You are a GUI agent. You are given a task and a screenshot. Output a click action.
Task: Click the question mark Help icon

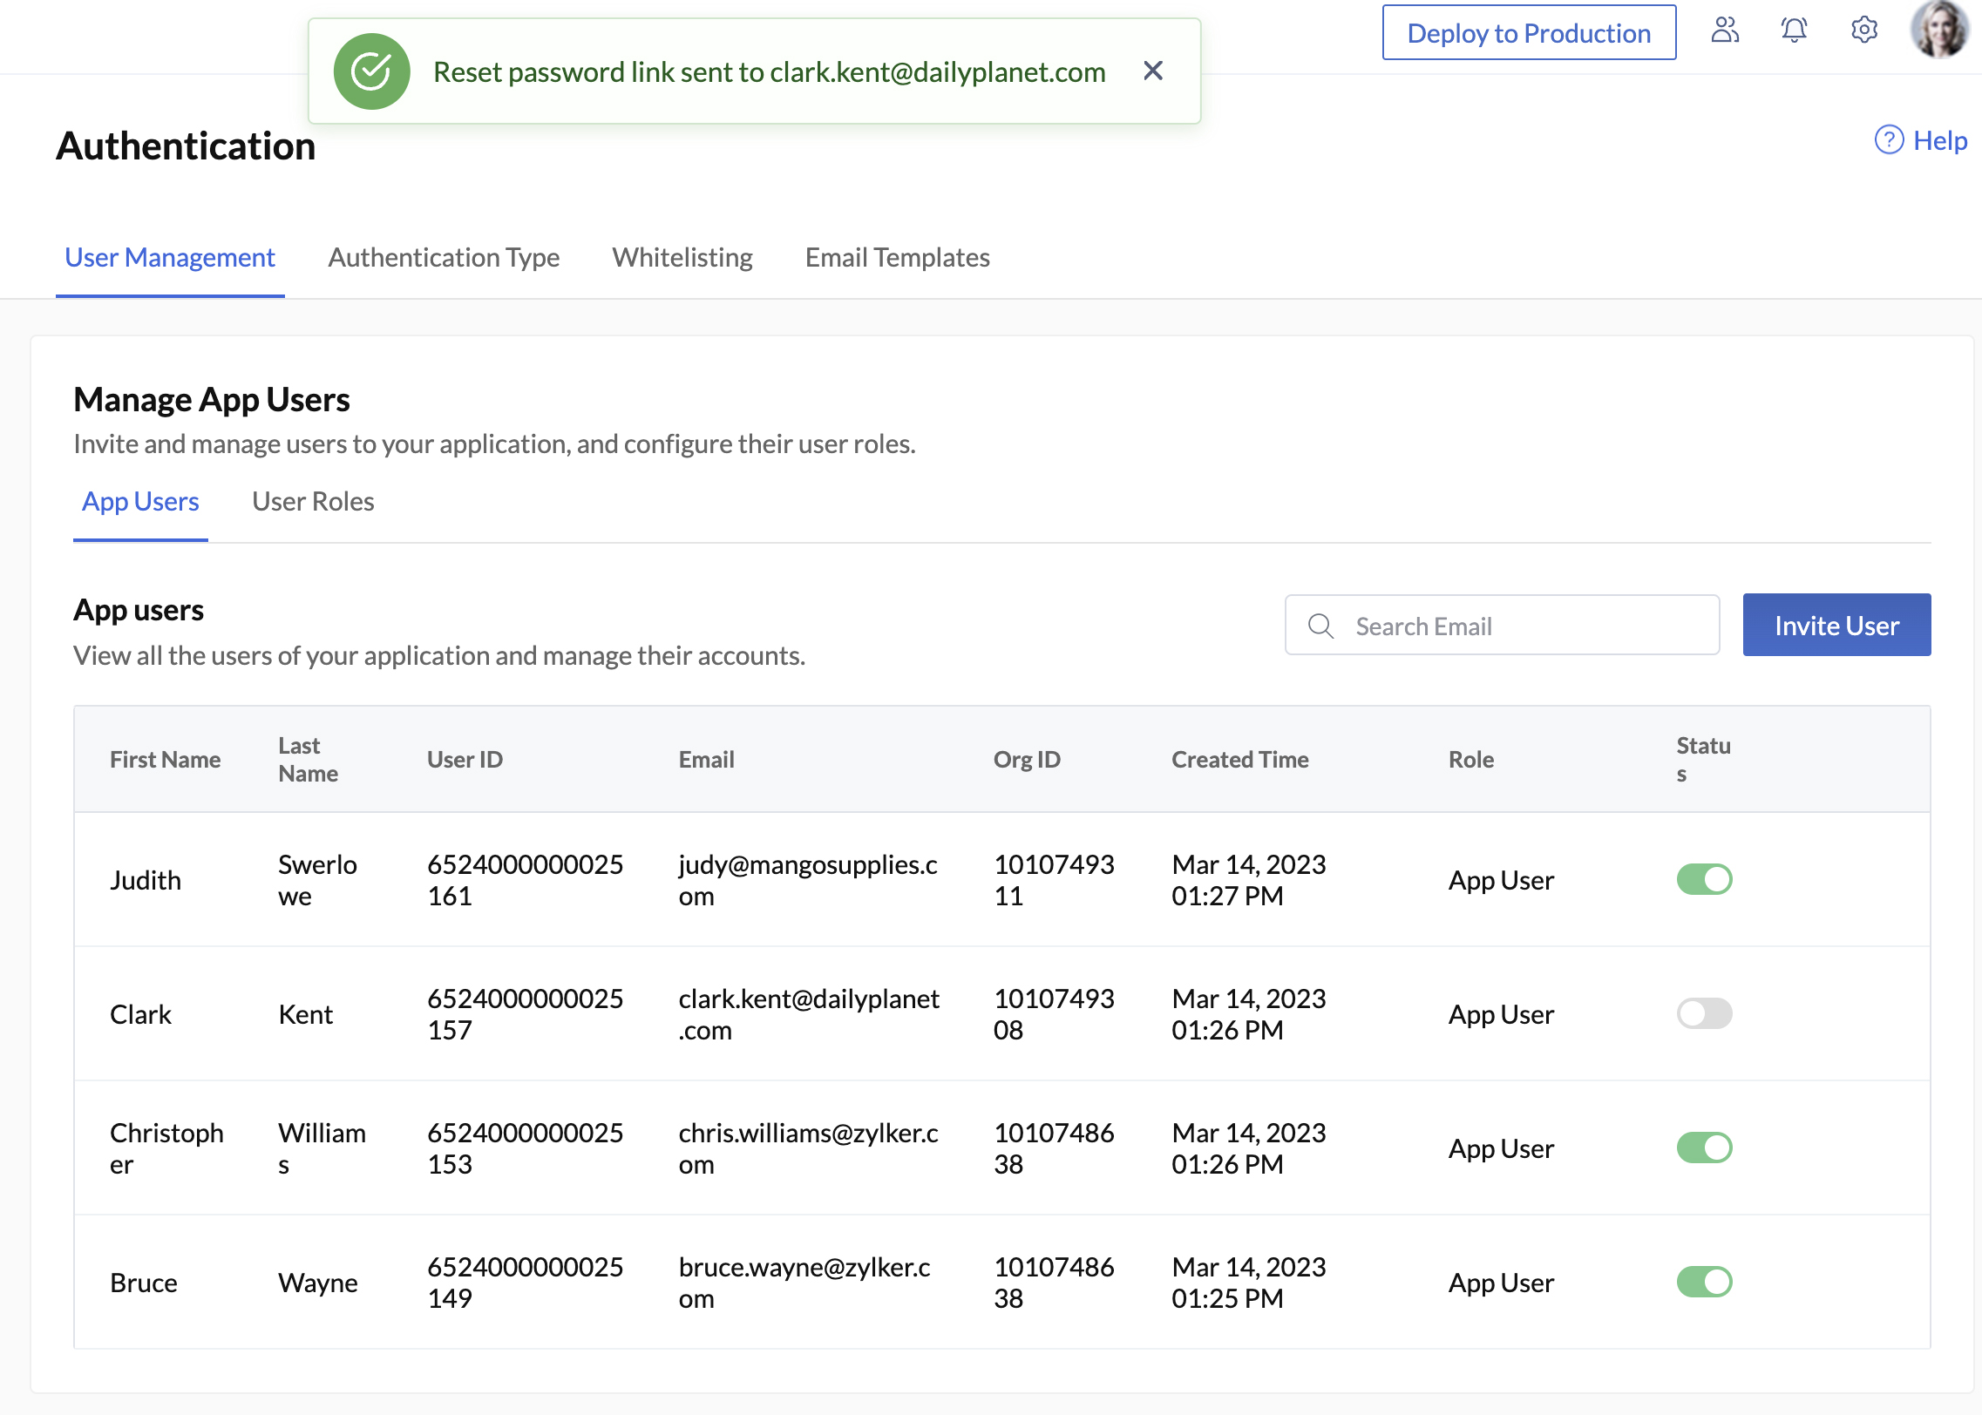(x=1888, y=139)
